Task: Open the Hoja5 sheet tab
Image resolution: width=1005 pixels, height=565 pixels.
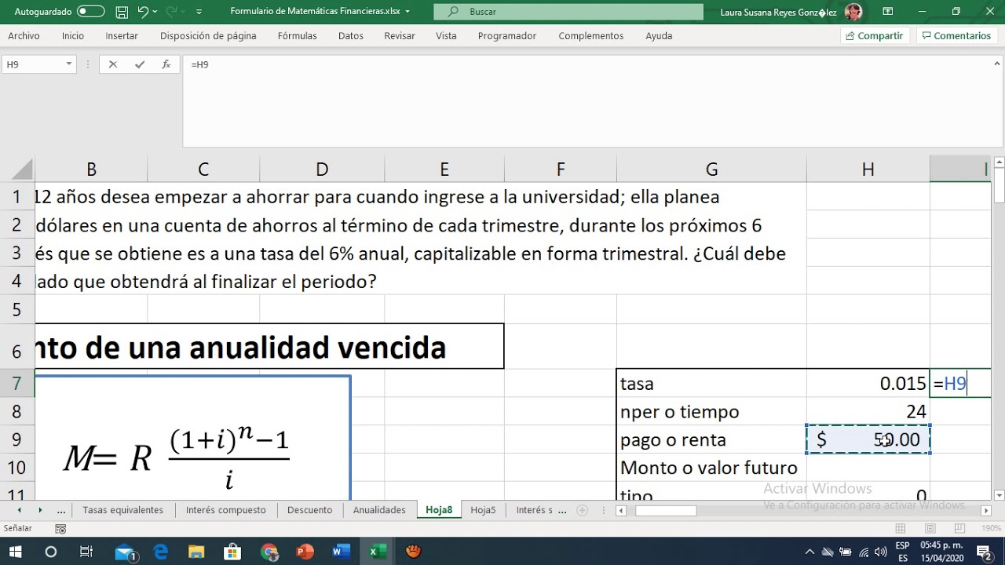Action: pyautogui.click(x=483, y=510)
